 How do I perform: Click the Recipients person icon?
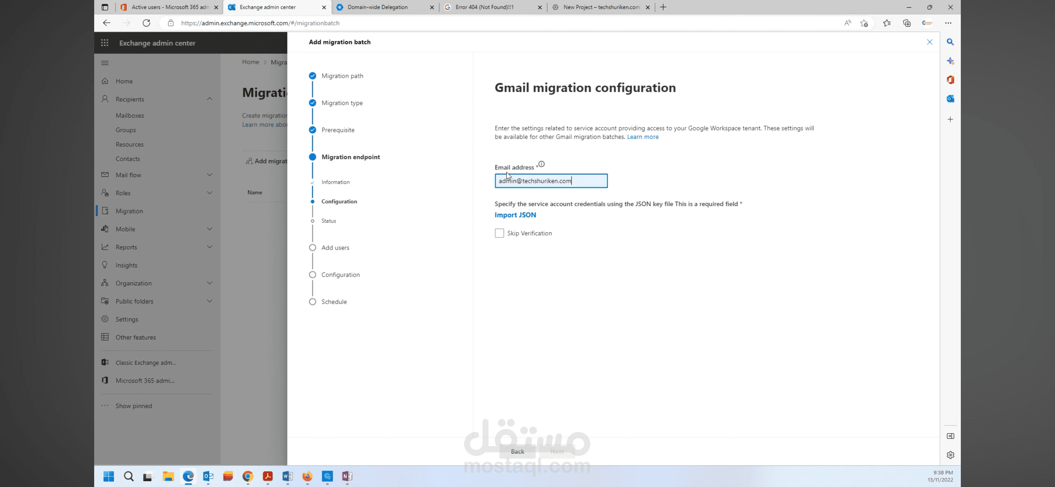click(x=105, y=99)
